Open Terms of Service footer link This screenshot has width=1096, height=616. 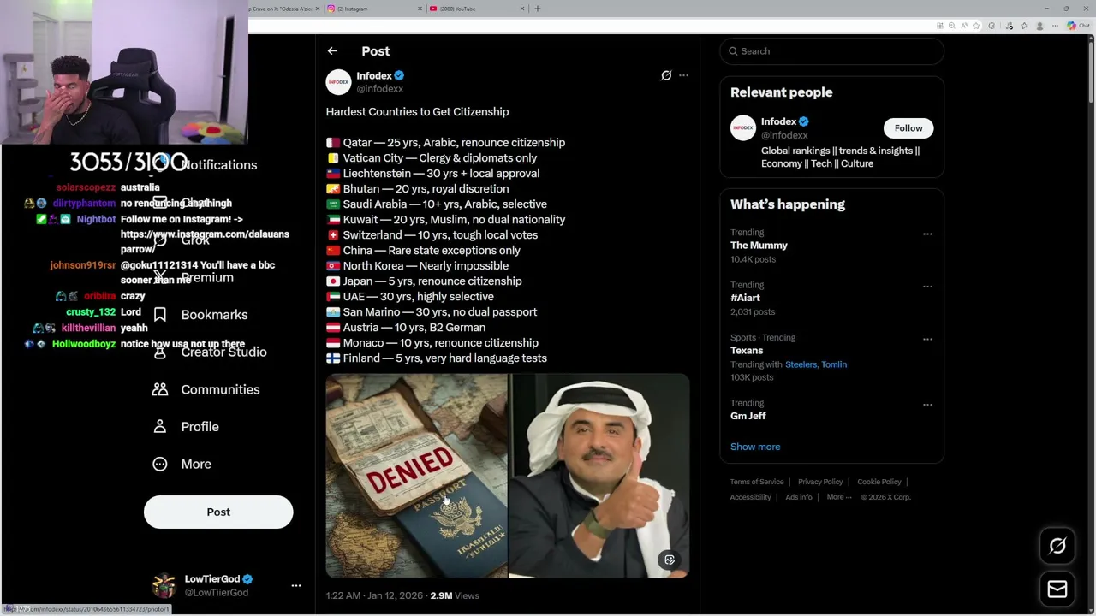757,482
